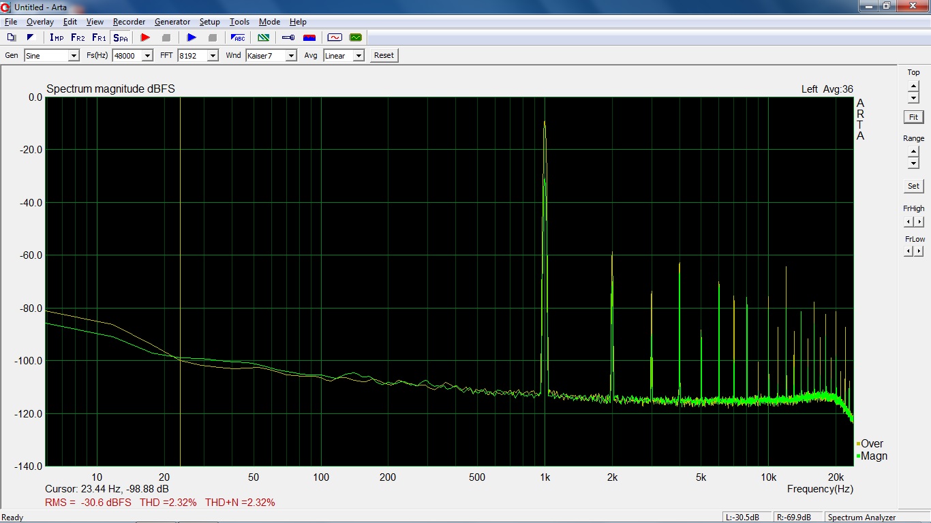Click the 'Cursor: 23.44 Hz, -98.88 dB' readout

click(107, 489)
